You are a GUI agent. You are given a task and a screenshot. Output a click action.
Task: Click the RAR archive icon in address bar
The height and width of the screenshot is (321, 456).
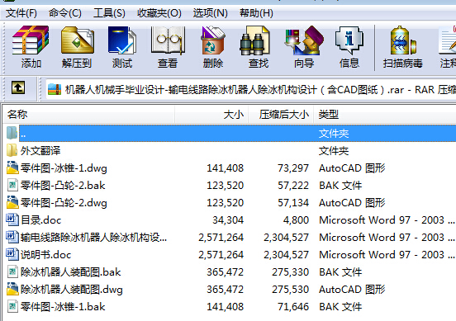pyautogui.click(x=55, y=89)
